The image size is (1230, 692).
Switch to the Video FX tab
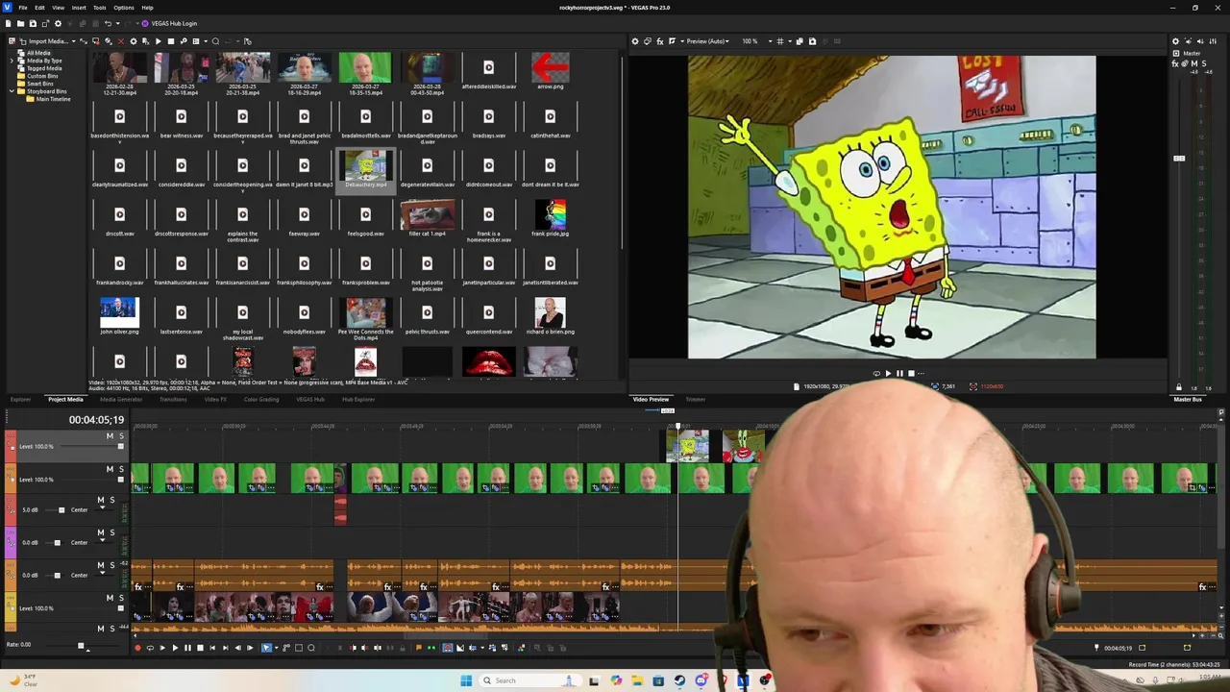(215, 399)
